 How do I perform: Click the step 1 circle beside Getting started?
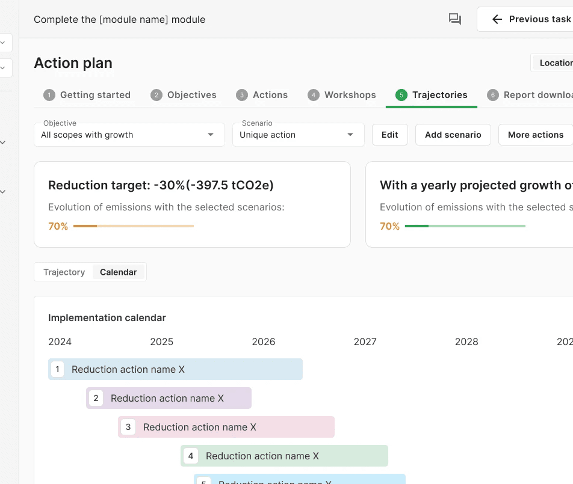[49, 95]
